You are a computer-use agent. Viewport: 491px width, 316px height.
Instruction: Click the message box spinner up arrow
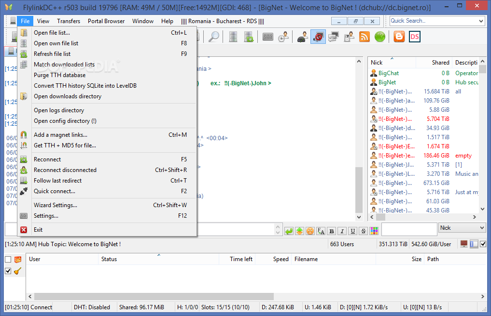tap(278, 226)
